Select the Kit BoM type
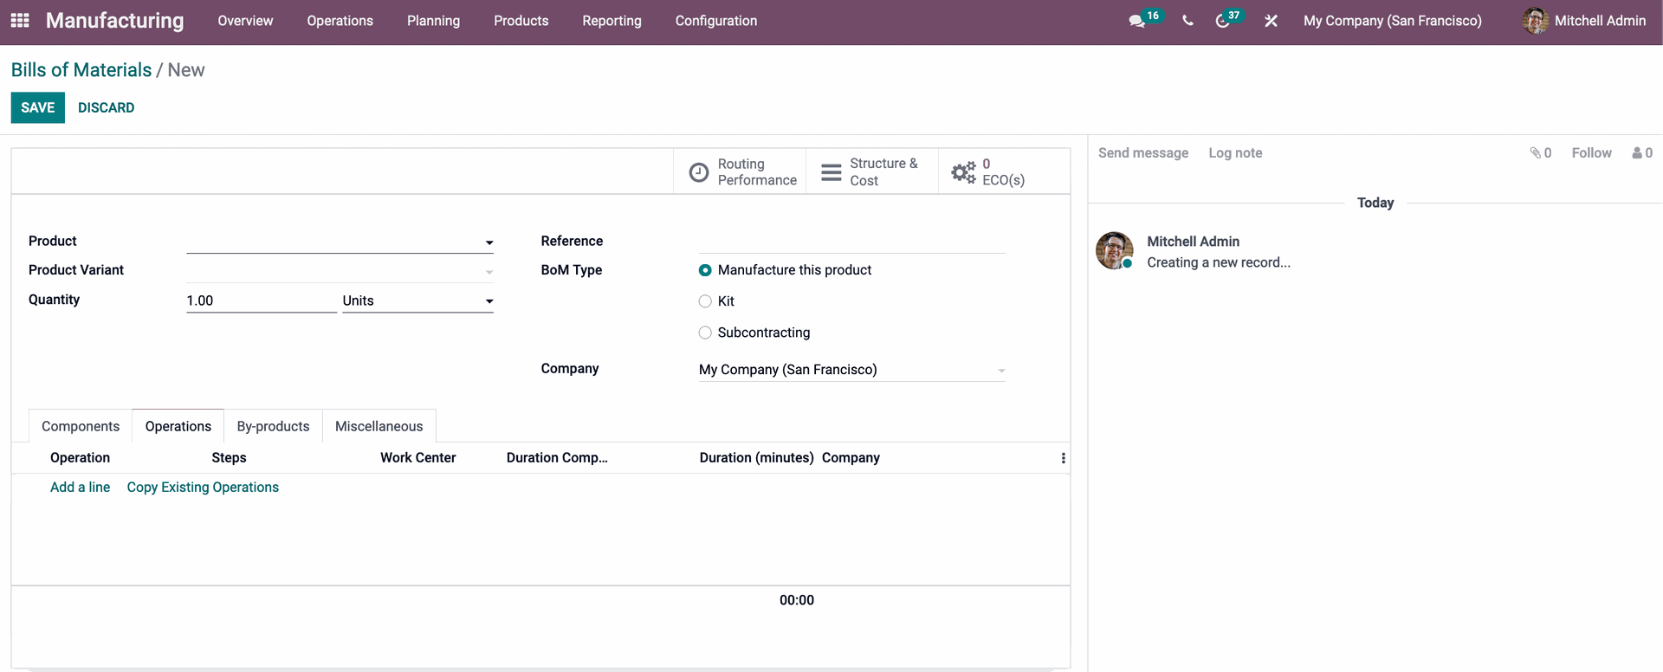 click(x=705, y=301)
